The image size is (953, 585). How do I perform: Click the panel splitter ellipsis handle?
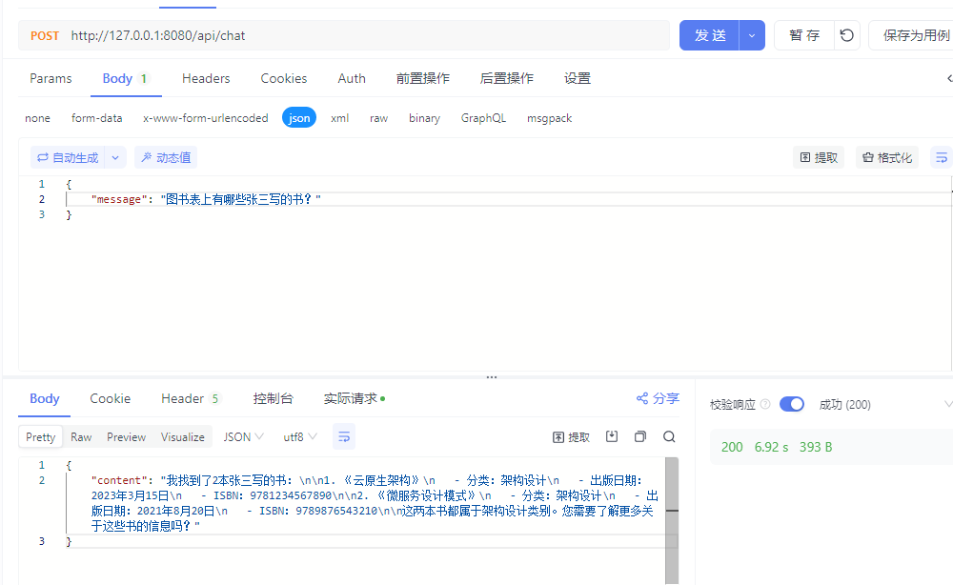pyautogui.click(x=492, y=377)
